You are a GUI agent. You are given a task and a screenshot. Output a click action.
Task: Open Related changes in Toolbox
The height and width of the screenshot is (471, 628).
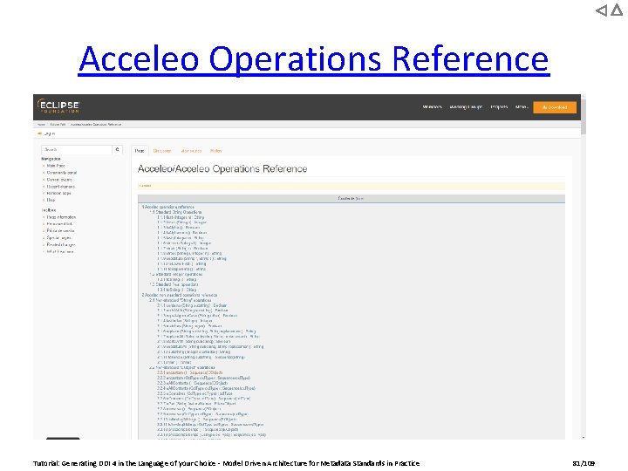coord(61,245)
